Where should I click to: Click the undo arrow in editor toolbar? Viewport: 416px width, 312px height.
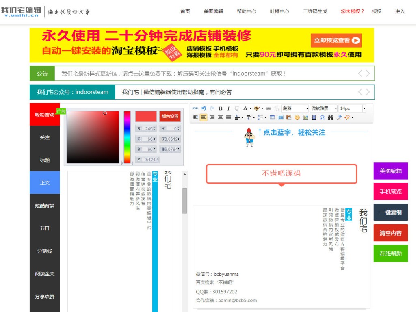pos(204,108)
